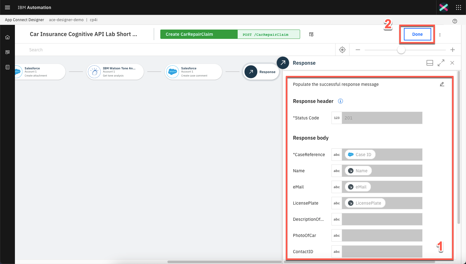Click the abc type badge for ContactID
Image resolution: width=466 pixels, height=264 pixels.
point(337,252)
